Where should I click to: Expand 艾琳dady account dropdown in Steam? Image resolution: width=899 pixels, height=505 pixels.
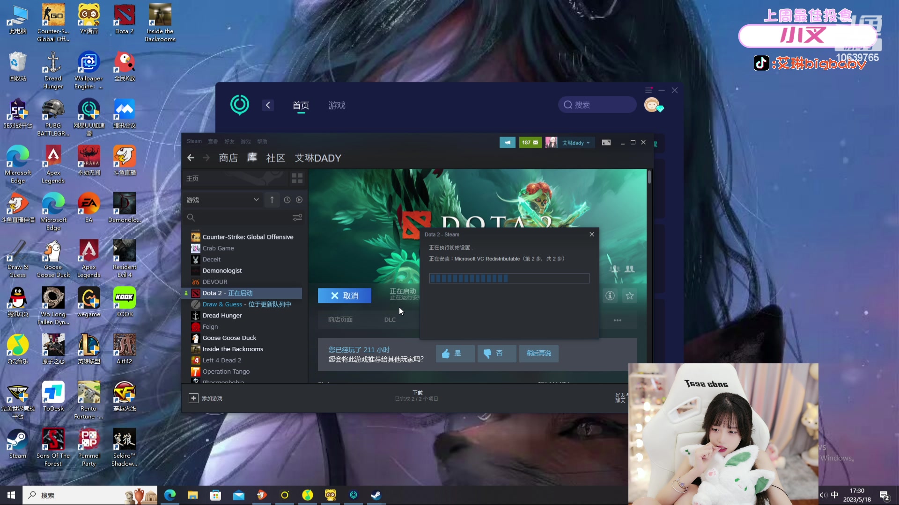click(576, 143)
